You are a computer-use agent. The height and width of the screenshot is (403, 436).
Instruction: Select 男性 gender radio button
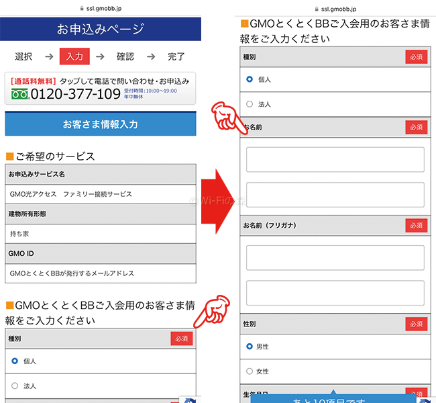[250, 346]
